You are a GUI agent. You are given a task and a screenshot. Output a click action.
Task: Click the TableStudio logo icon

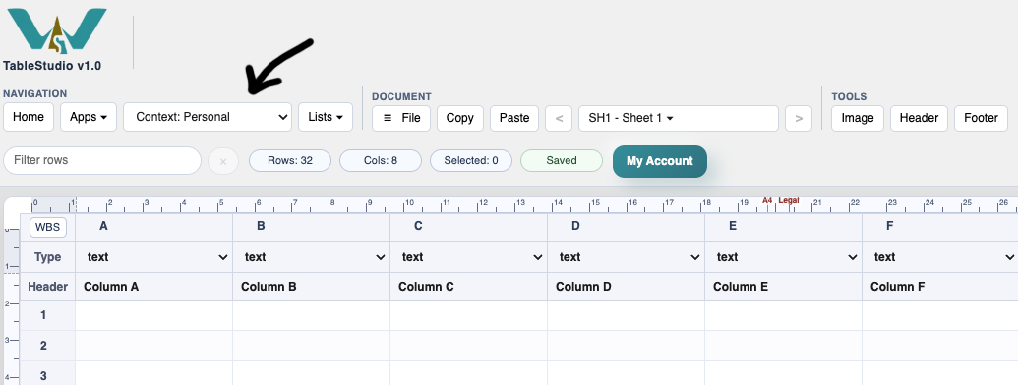click(x=56, y=30)
